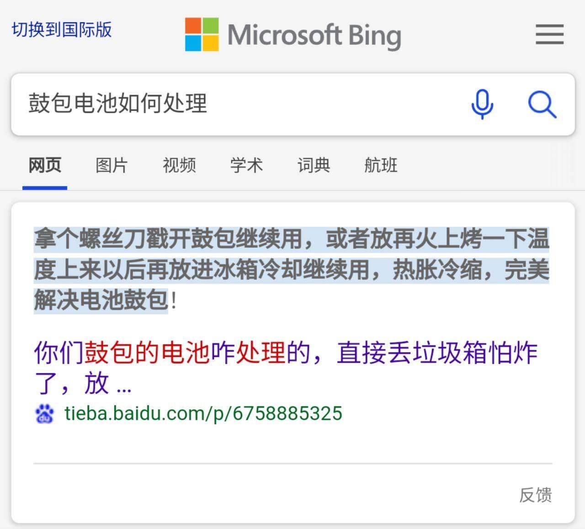Click the Baidu paw favicon
Viewport: 585px width, 529px height.
click(x=44, y=413)
